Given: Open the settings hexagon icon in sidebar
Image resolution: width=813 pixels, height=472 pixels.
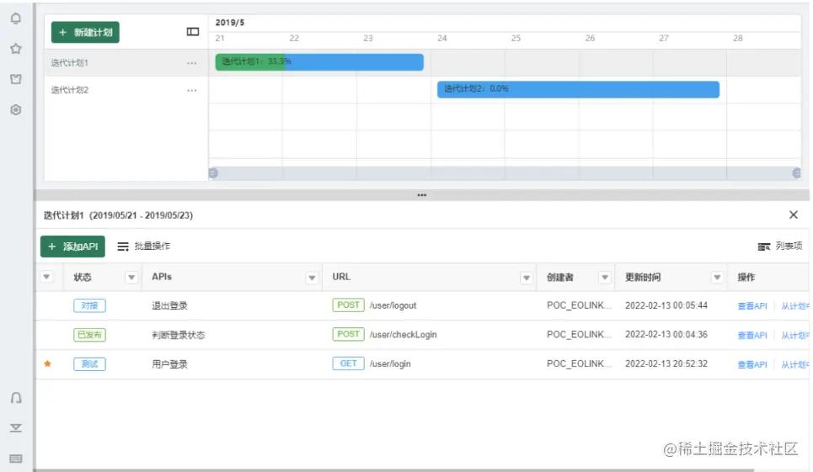Looking at the screenshot, I should (x=16, y=109).
